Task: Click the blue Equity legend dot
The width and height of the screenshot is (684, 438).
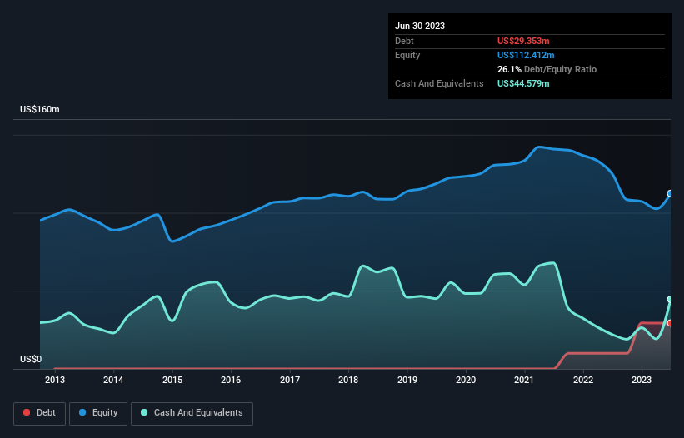Action: coord(82,412)
